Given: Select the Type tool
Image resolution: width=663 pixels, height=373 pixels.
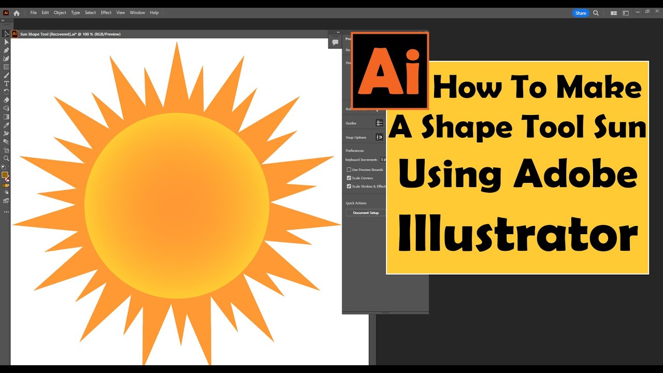Looking at the screenshot, I should 6,83.
